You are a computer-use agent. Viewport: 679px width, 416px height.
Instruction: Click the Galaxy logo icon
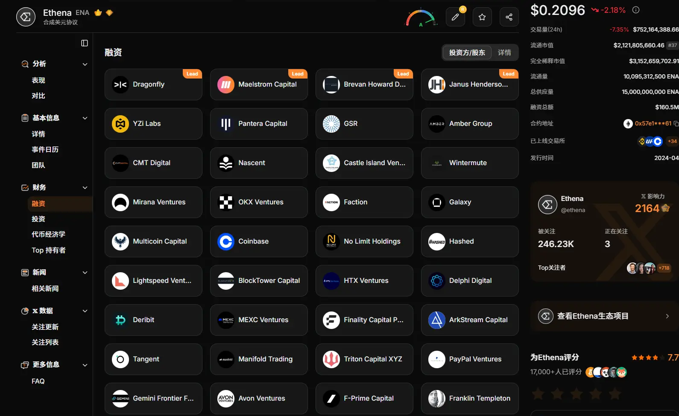[437, 202]
